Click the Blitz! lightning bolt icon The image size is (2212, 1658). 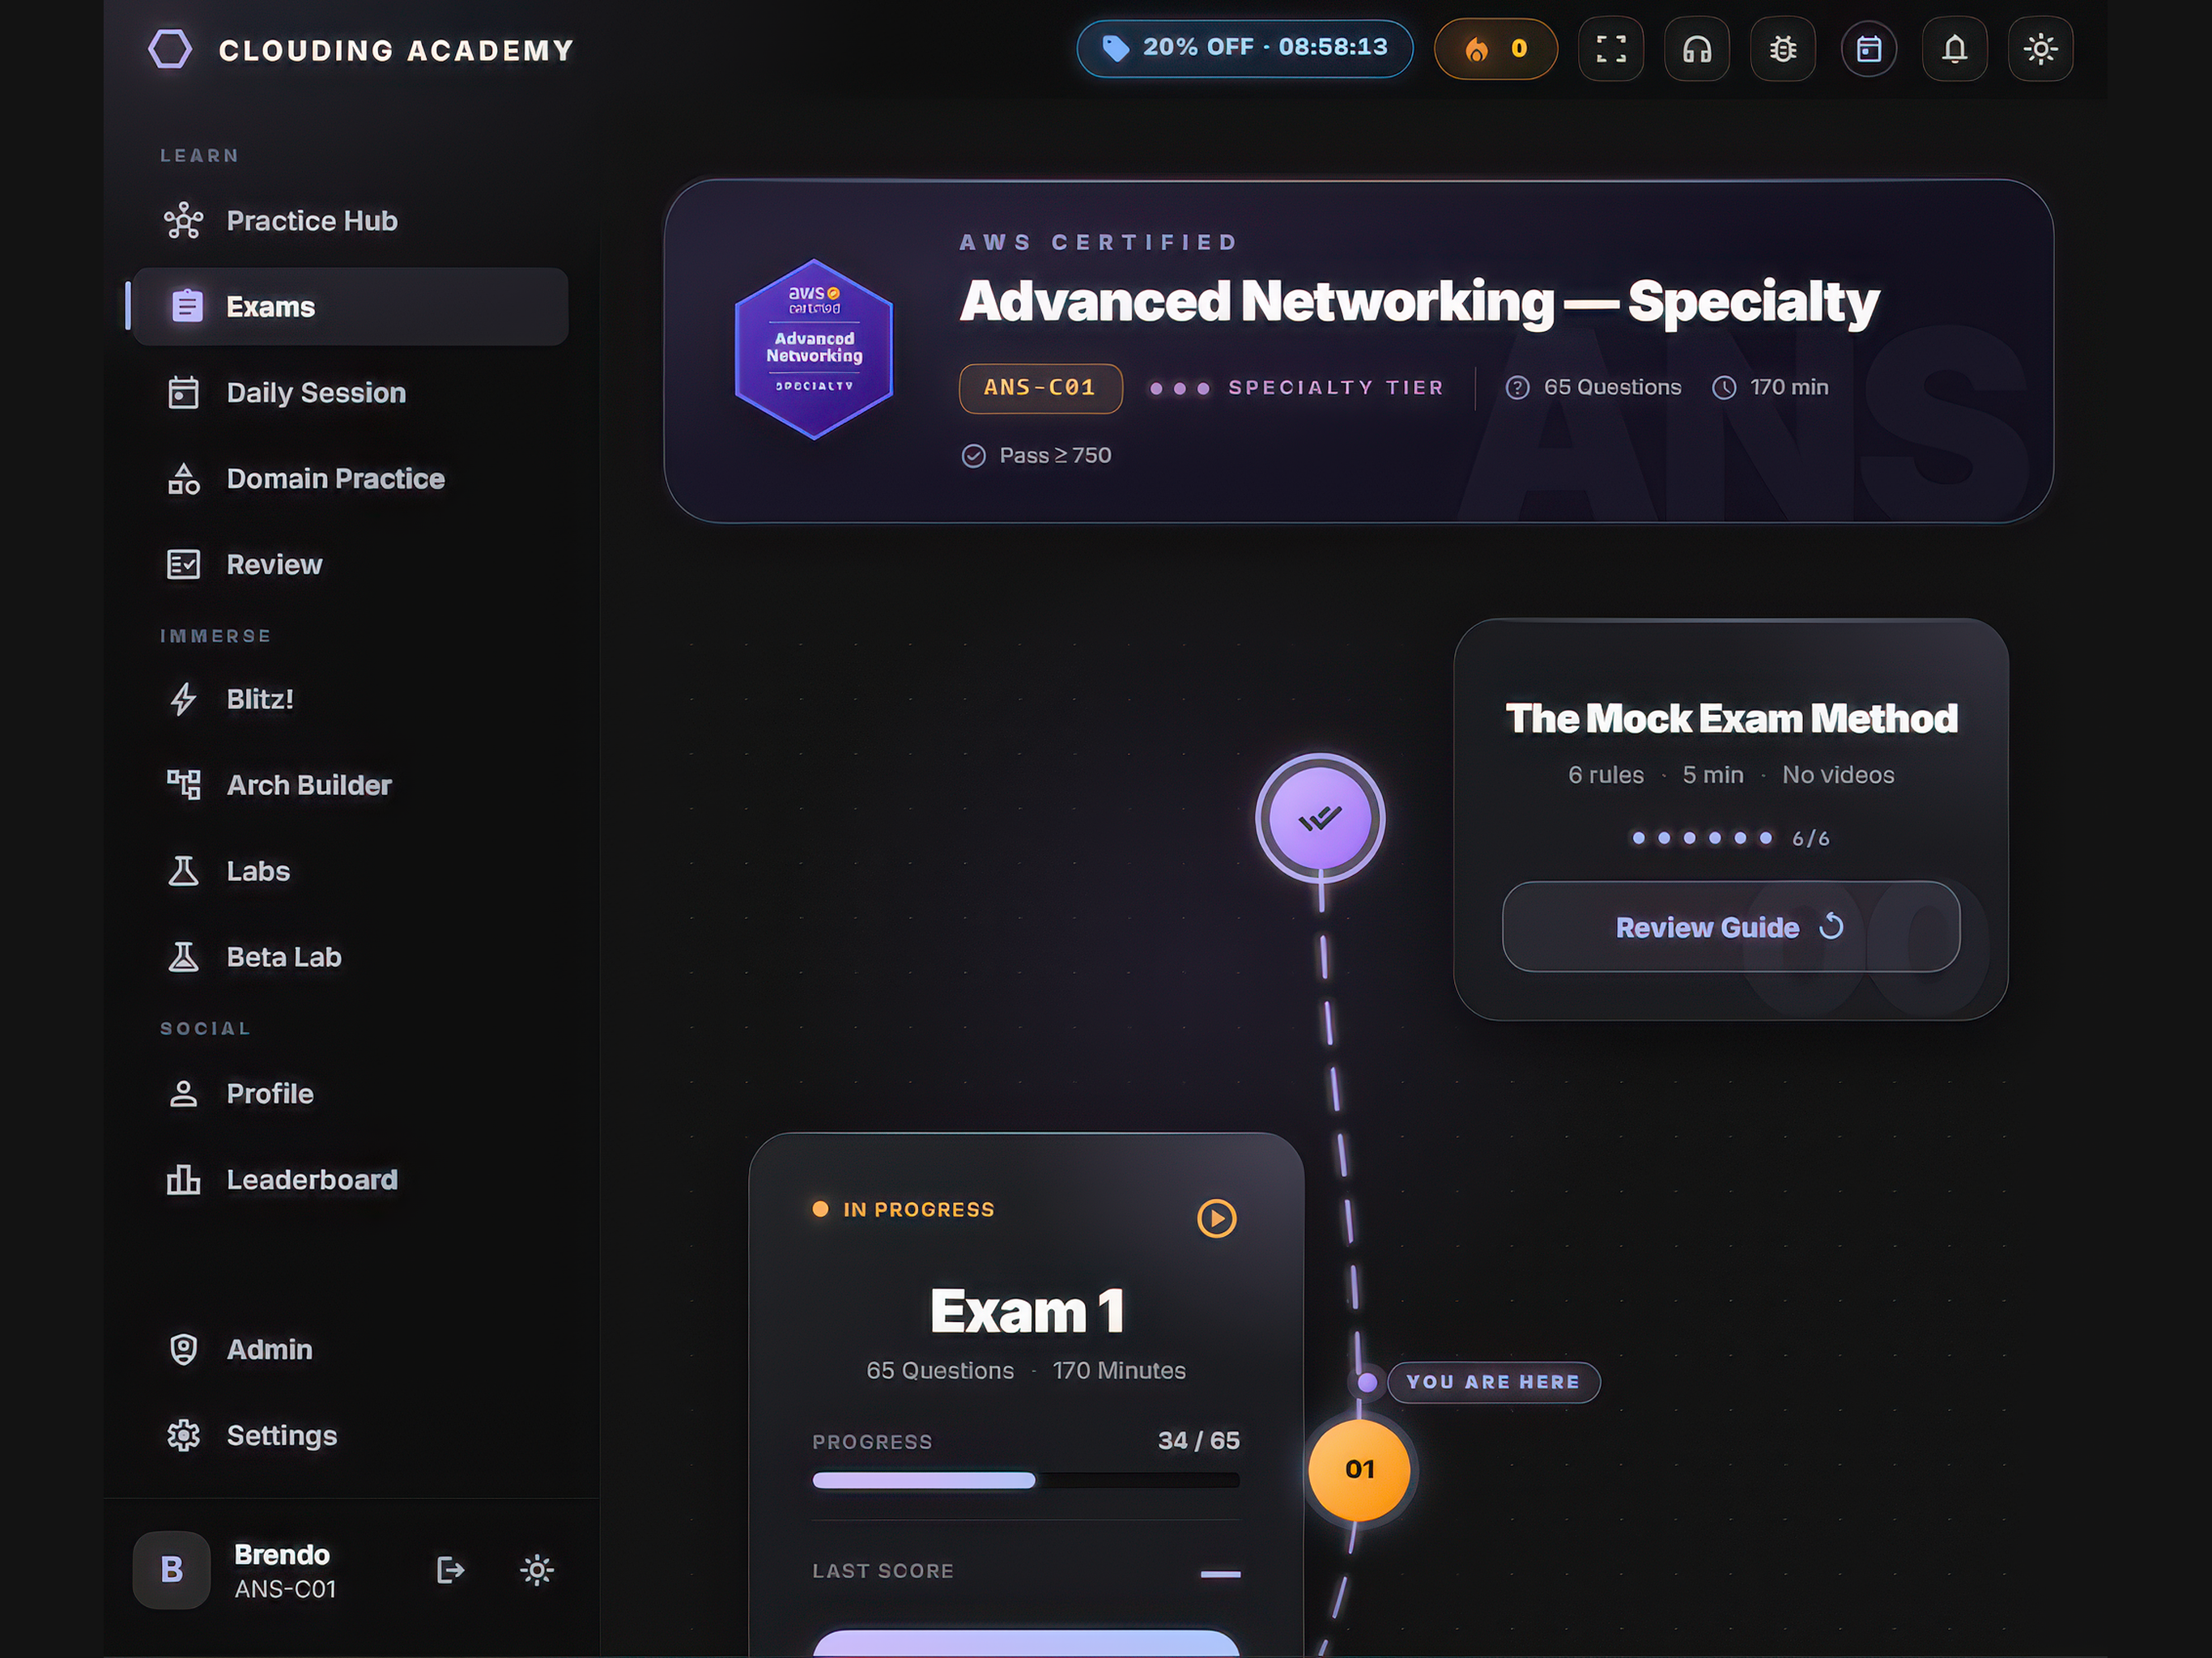pyautogui.click(x=183, y=699)
